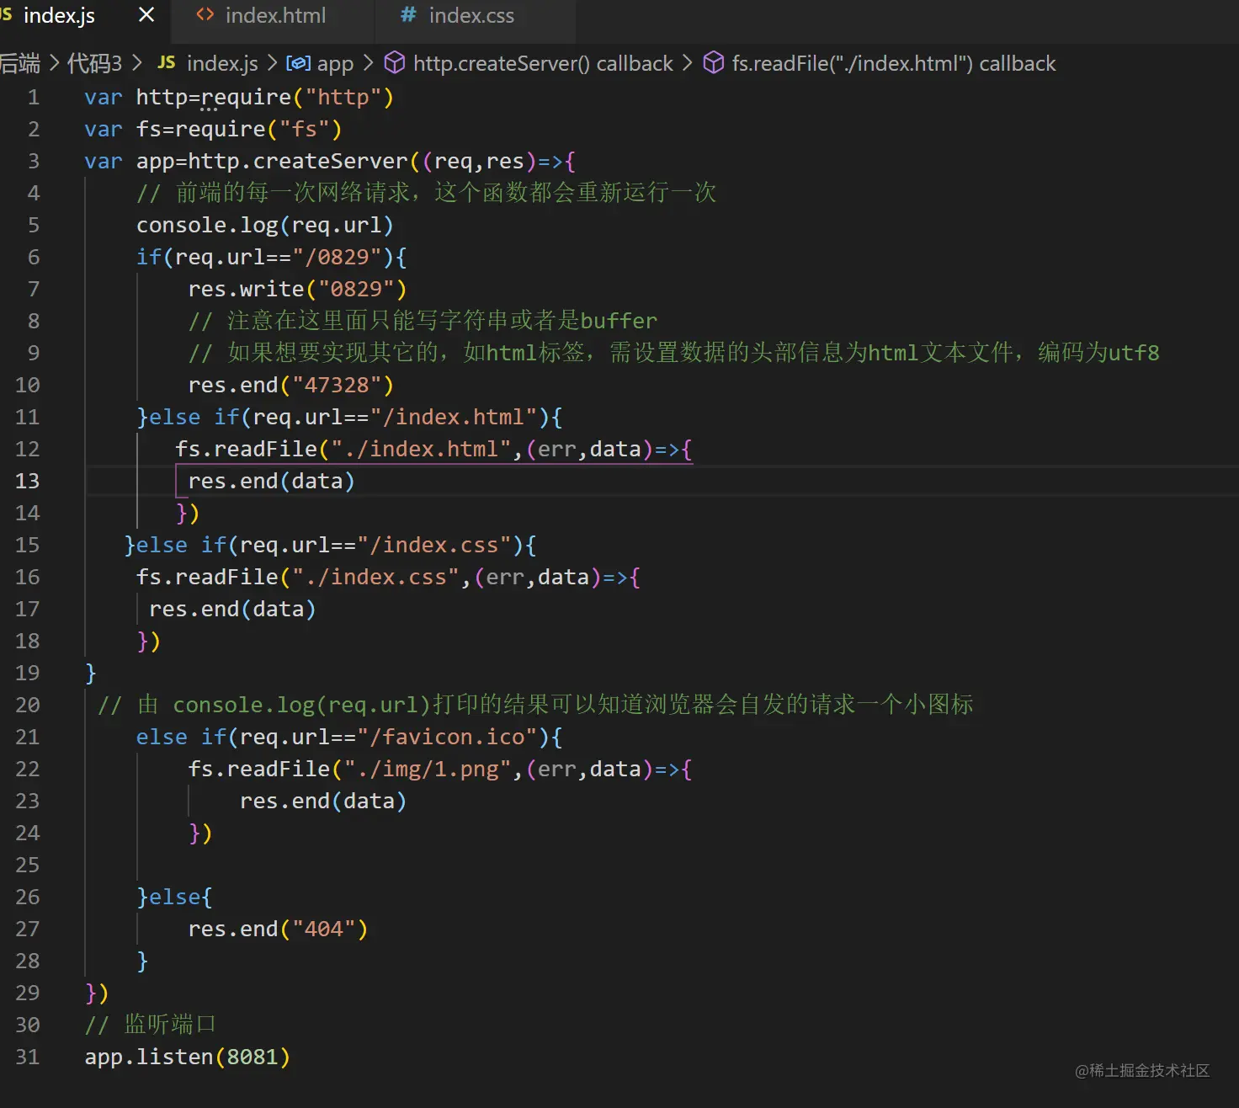Click the console.log(req.url) statement on line 5
Screen dimensions: 1239x1108
pyautogui.click(x=265, y=225)
